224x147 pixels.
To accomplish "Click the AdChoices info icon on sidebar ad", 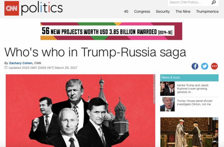I will coord(214,119).
